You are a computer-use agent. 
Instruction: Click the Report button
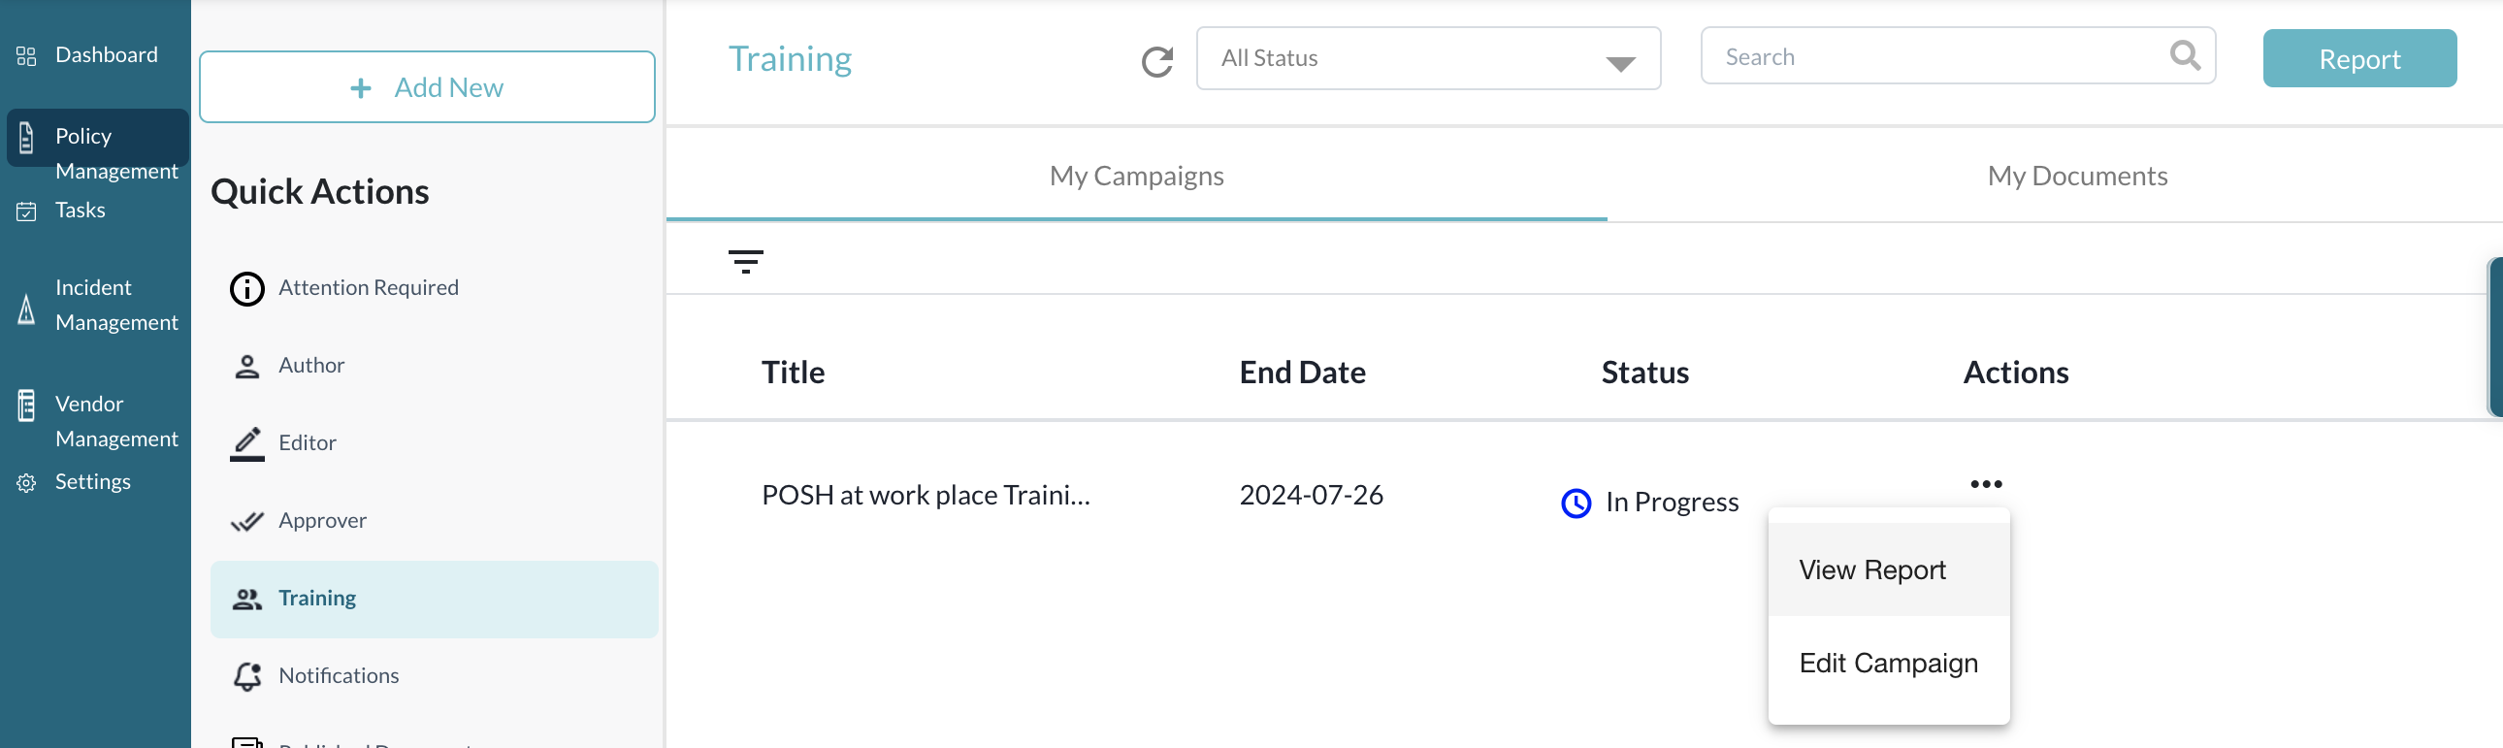(2358, 59)
